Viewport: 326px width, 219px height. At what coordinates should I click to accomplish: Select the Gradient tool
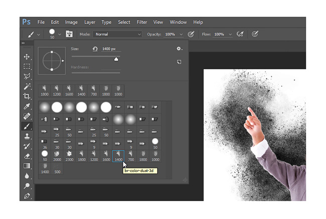click(x=27, y=166)
